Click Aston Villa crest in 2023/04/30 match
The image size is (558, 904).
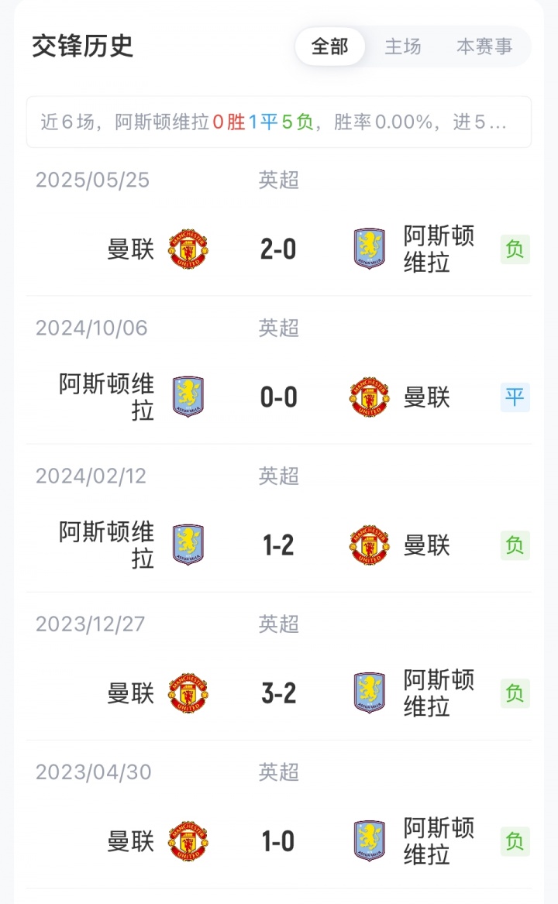coord(369,840)
